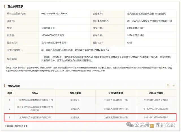Click the 执行事务合伙人 label
Viewport: 181px width, 132px height.
coord(101,21)
